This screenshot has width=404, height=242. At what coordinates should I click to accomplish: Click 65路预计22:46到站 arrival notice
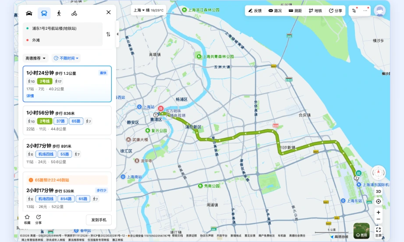click(x=67, y=180)
